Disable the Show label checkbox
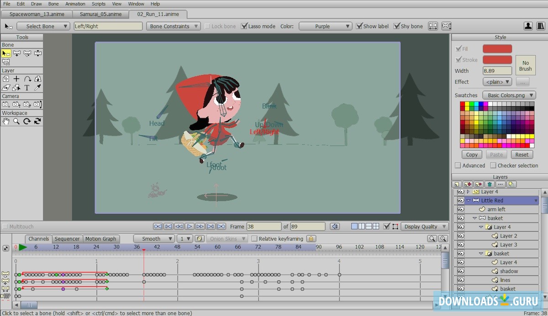Screen dimensions: 548x316 358,26
